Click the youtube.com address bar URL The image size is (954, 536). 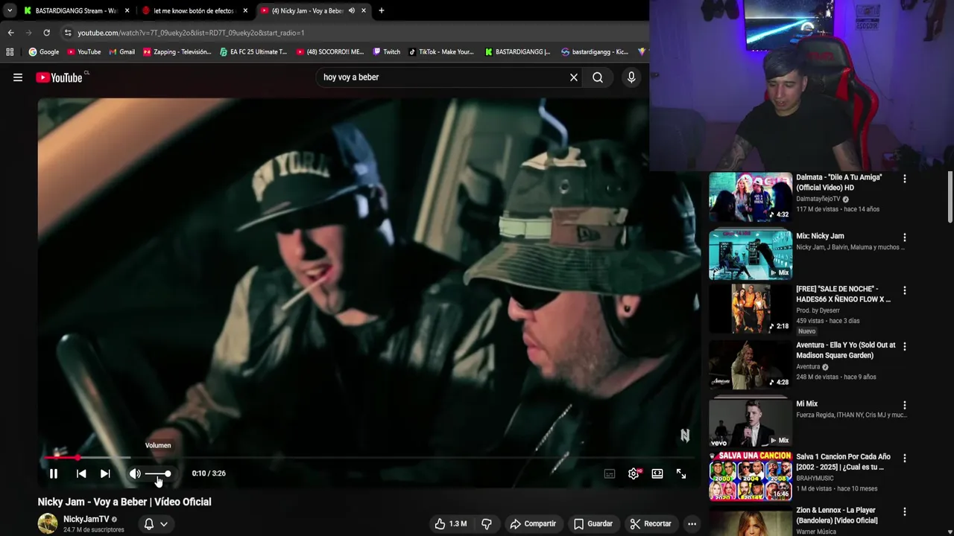[191, 33]
